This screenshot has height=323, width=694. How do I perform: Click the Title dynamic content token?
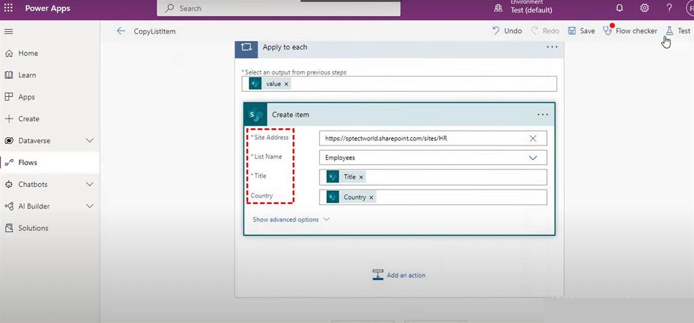(x=346, y=177)
